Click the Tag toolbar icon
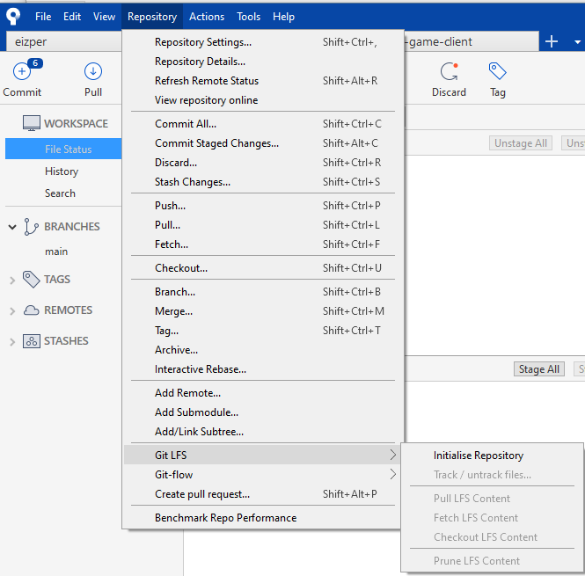This screenshot has height=576, width=585. (498, 73)
